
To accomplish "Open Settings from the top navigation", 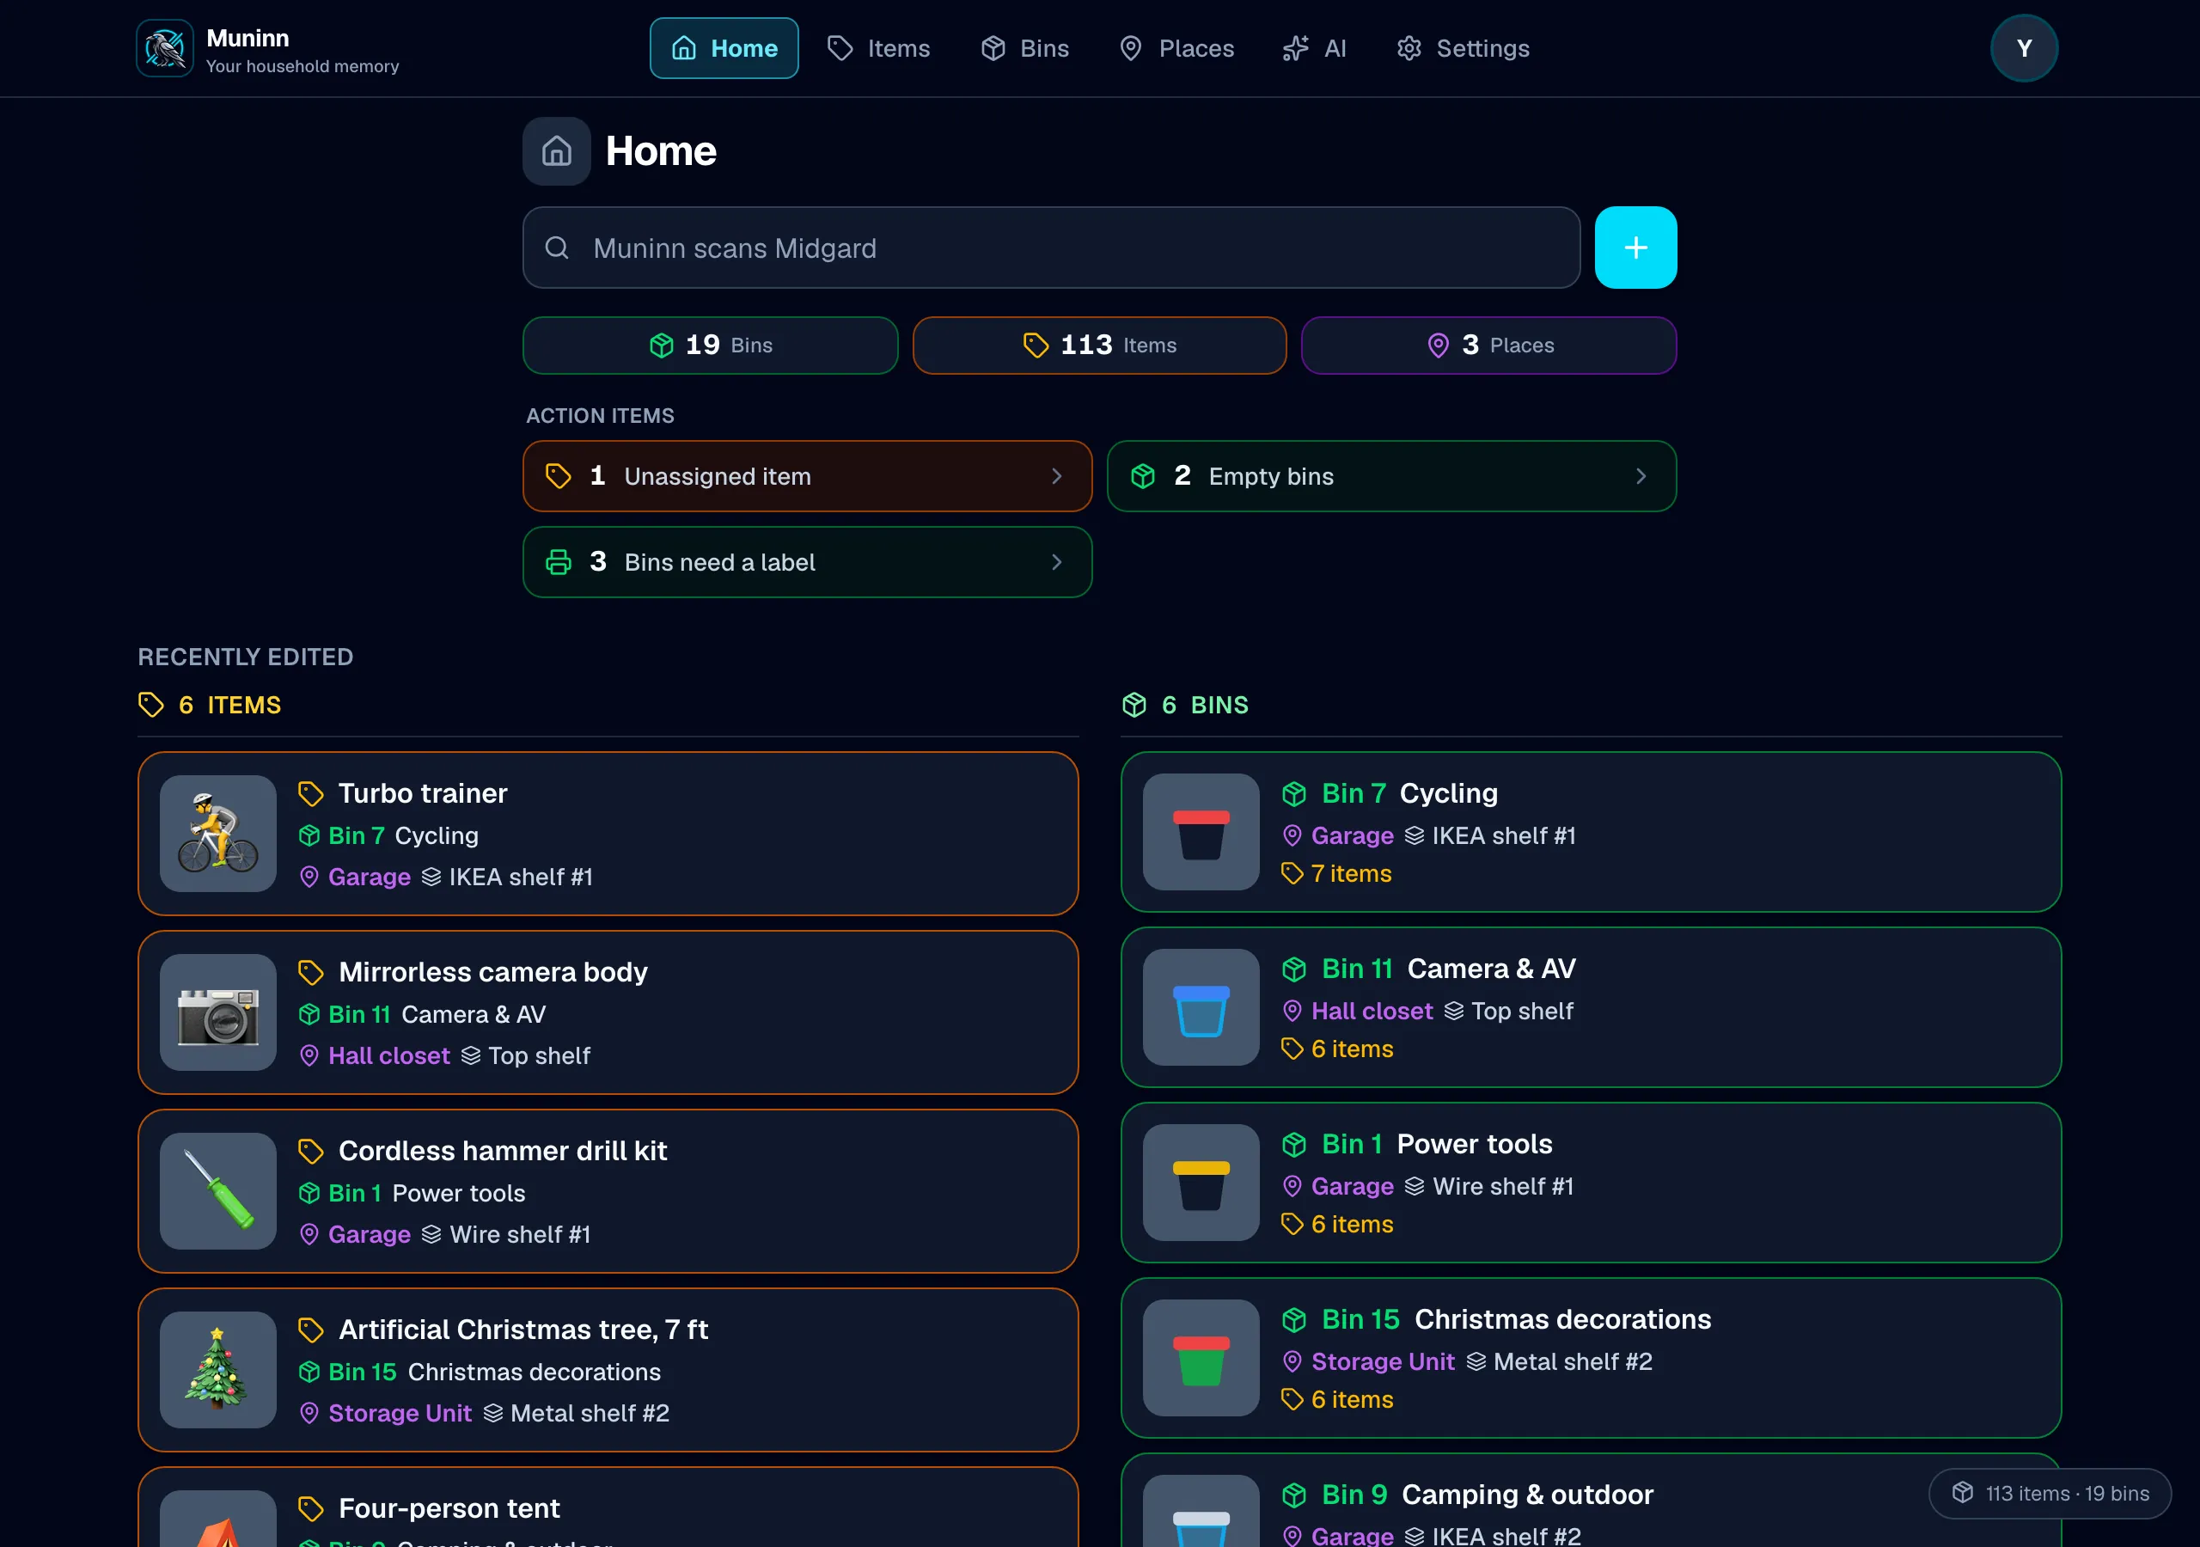I will [x=1464, y=48].
